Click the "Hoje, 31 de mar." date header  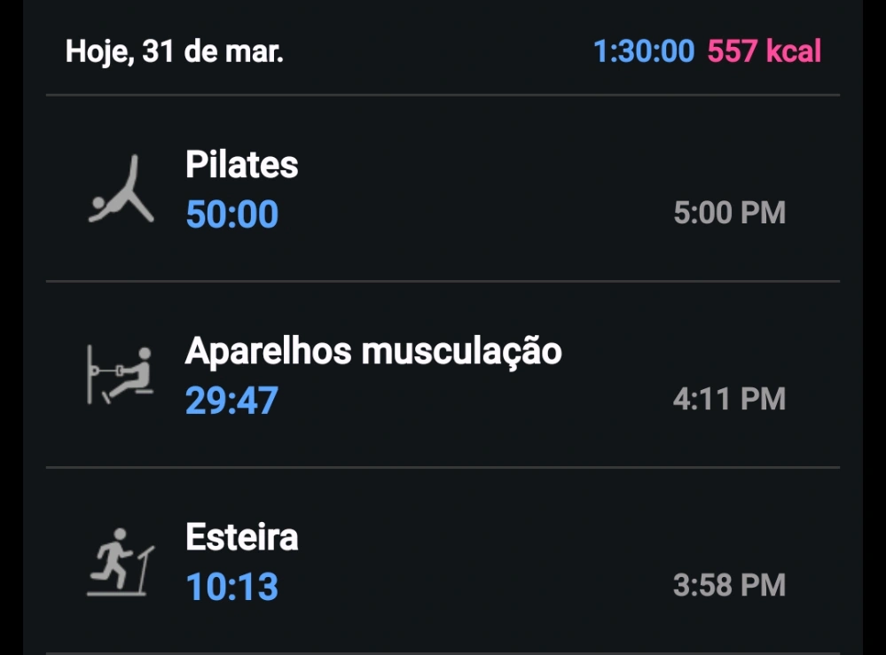coord(175,51)
